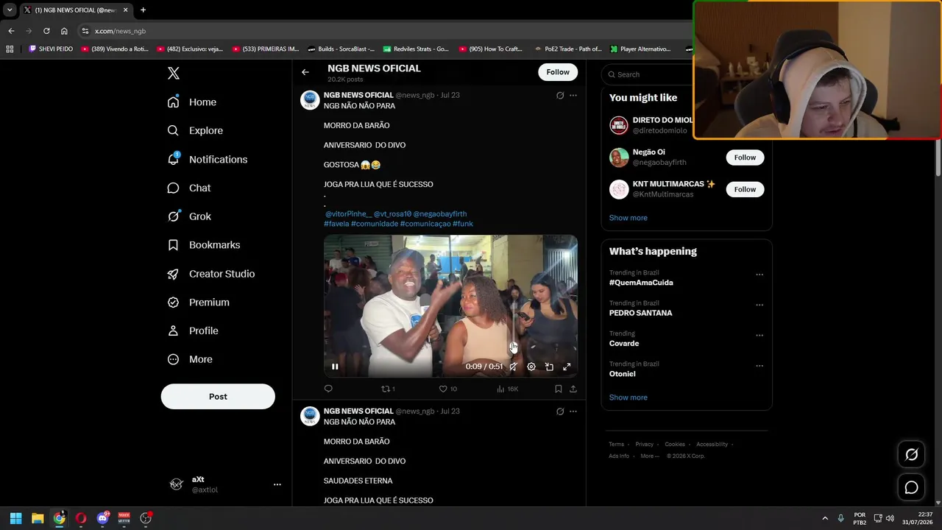This screenshot has height=530, width=942.
Task: Open the PoE2 Trade bookmark
Action: 567,49
